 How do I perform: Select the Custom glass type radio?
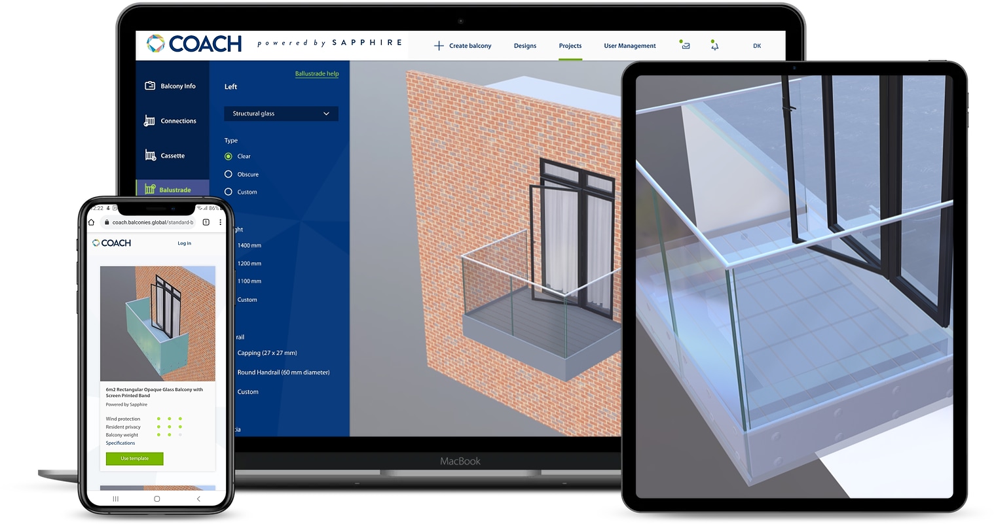click(x=229, y=192)
